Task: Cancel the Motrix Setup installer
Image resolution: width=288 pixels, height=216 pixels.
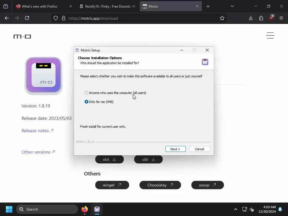Action: point(199,149)
